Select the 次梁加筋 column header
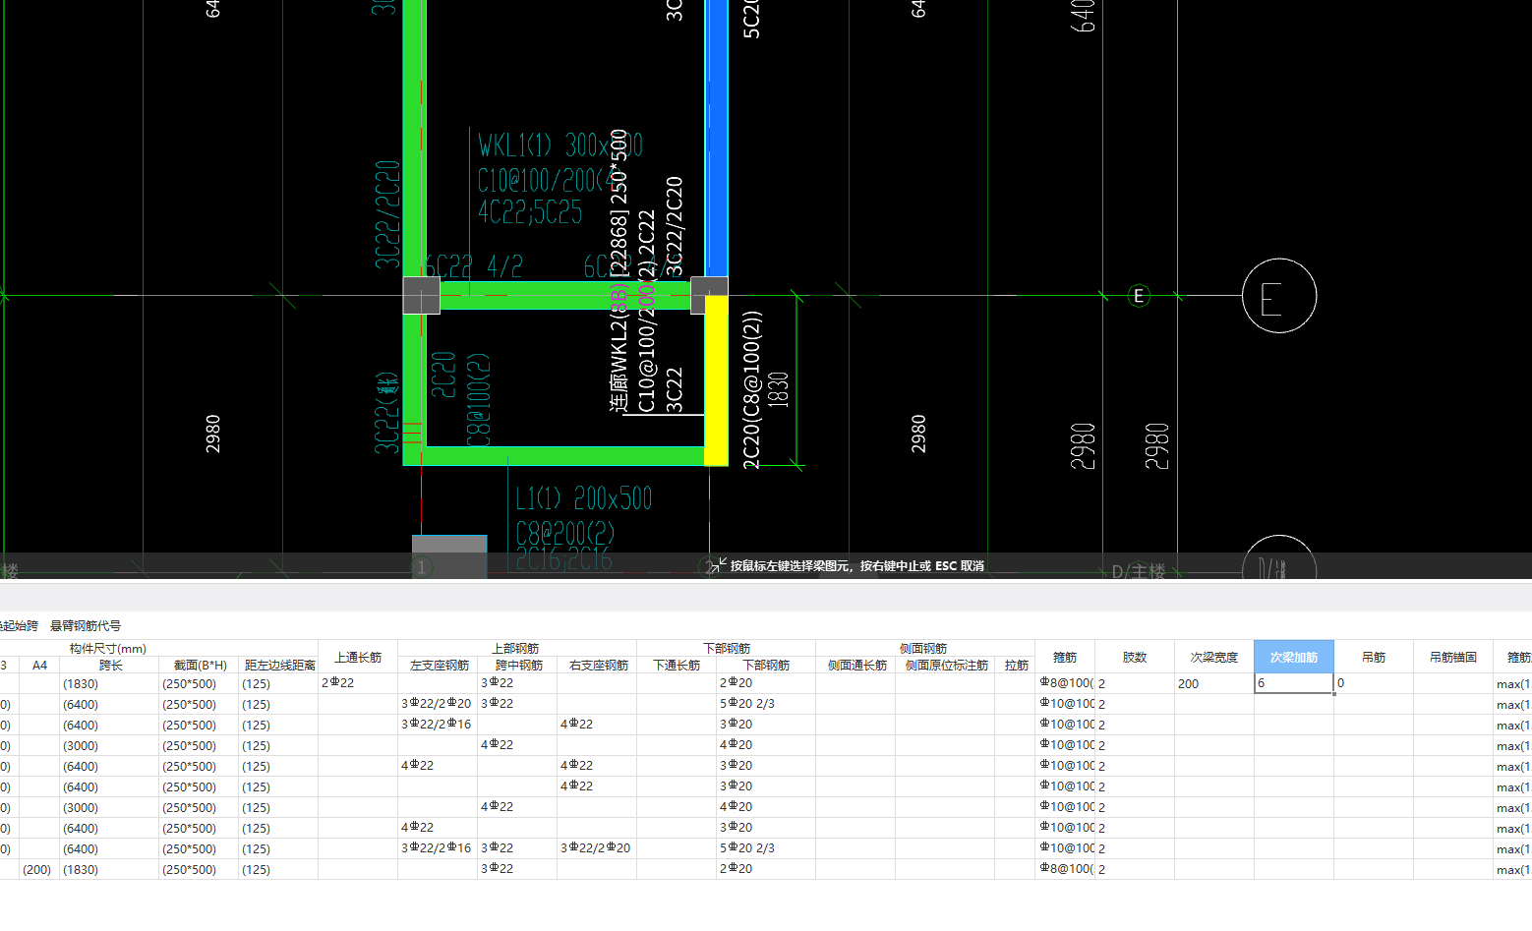 coord(1293,657)
